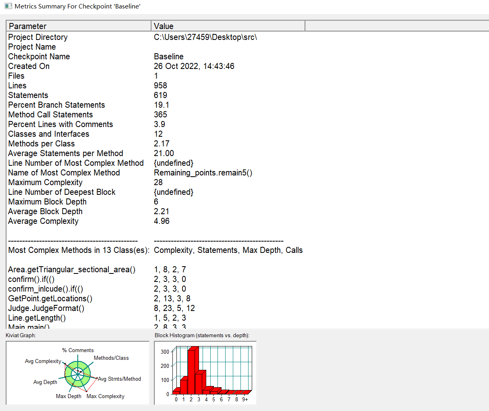This screenshot has width=489, height=411.
Task: Click the value 1, 8, 2, 7
Action: tap(170, 269)
